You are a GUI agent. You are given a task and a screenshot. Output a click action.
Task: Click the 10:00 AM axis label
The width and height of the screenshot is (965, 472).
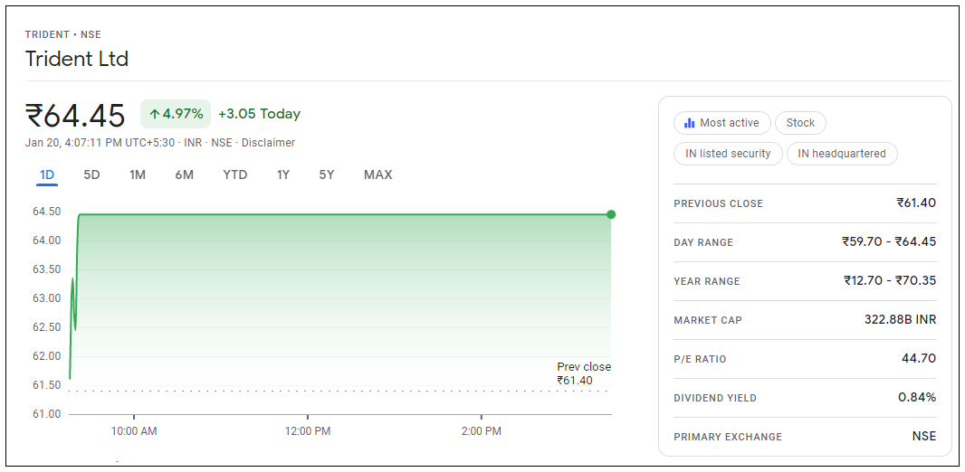(134, 431)
